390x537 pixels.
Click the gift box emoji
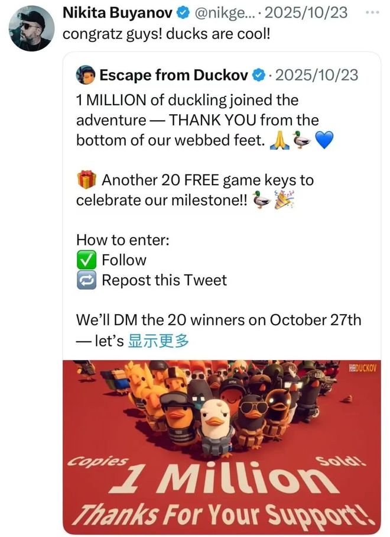tap(86, 180)
